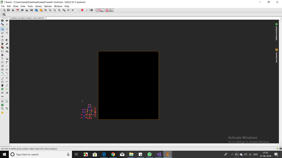
Task: Expand the command line history arrow
Action: (x=280, y=18)
